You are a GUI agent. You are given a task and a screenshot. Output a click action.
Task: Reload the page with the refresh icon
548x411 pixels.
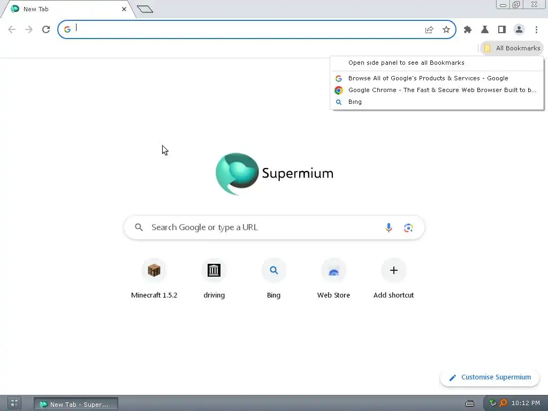(46, 29)
